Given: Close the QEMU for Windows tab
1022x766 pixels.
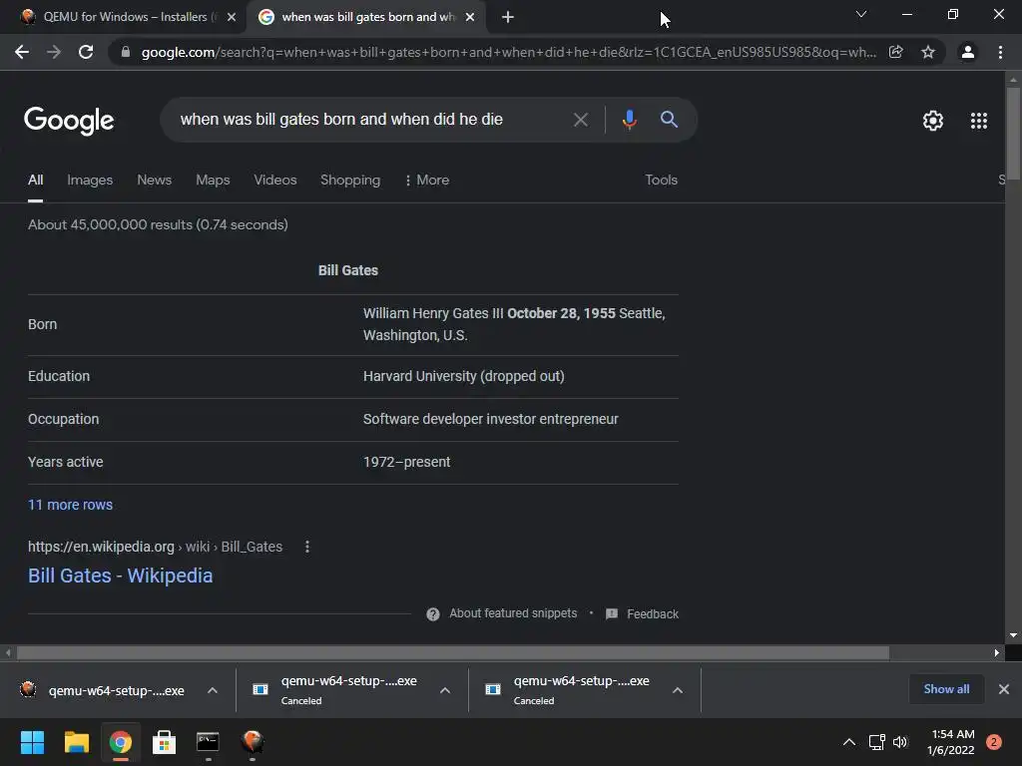Looking at the screenshot, I should pos(232,17).
